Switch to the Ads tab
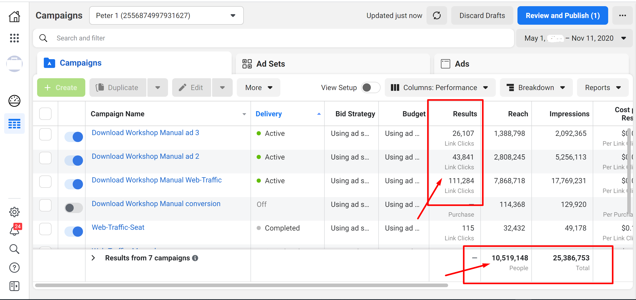636x300 pixels. pyautogui.click(x=462, y=64)
